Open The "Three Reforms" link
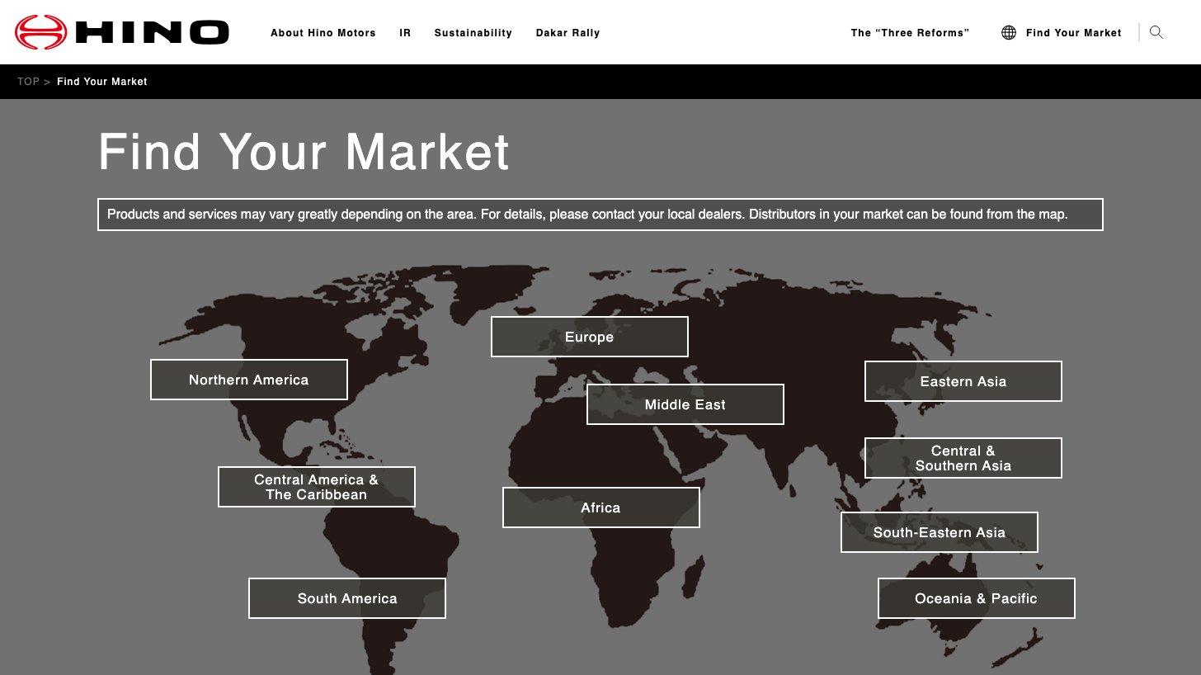Viewport: 1201px width, 675px height. click(x=911, y=33)
